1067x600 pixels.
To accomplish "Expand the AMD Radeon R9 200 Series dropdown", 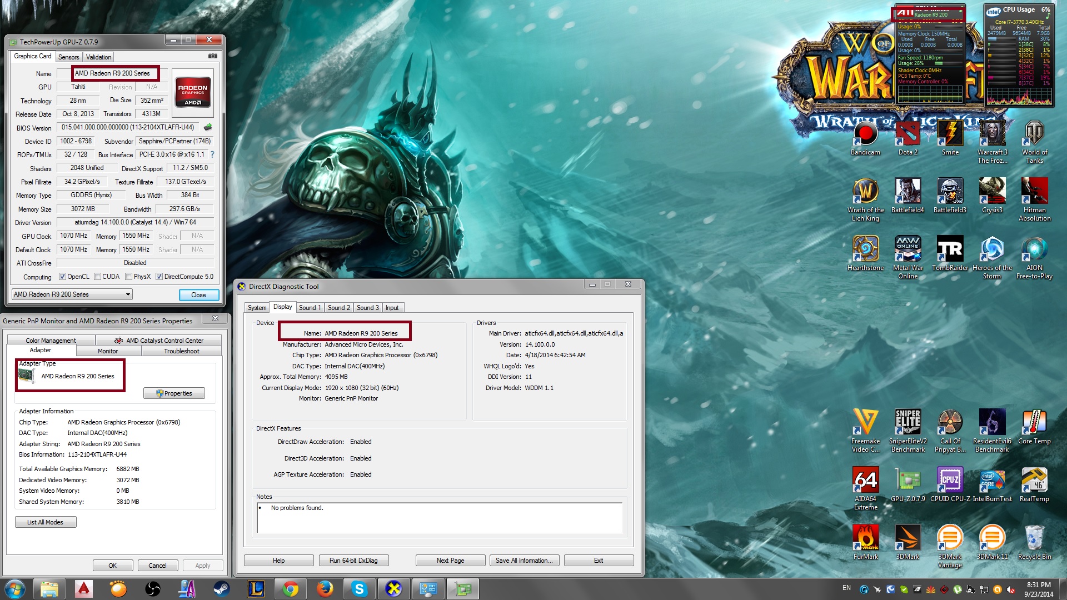I will coord(128,294).
